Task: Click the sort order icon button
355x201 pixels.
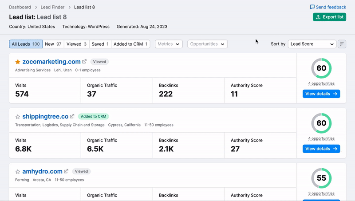Action: pyautogui.click(x=342, y=44)
